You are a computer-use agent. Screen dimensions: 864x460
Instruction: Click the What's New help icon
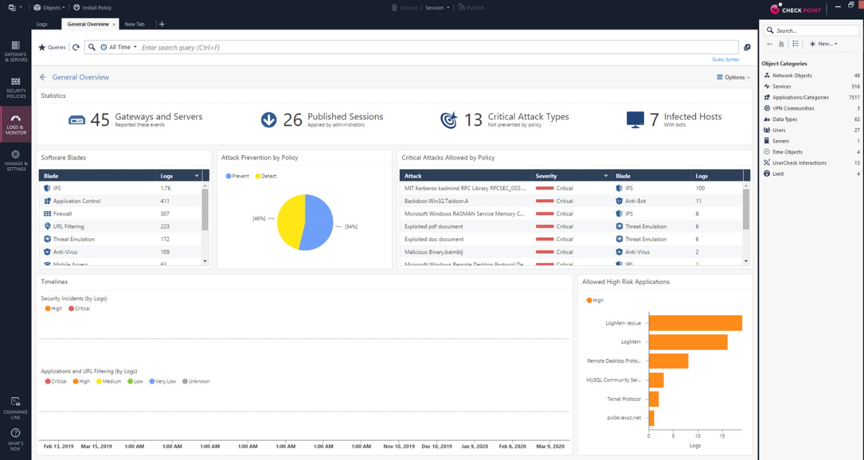coord(15,436)
